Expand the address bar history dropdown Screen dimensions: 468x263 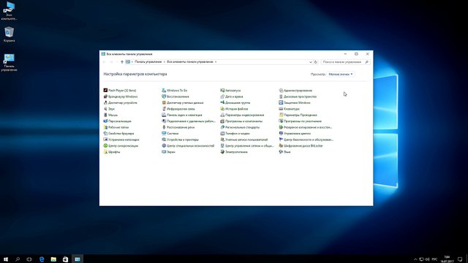coord(310,62)
